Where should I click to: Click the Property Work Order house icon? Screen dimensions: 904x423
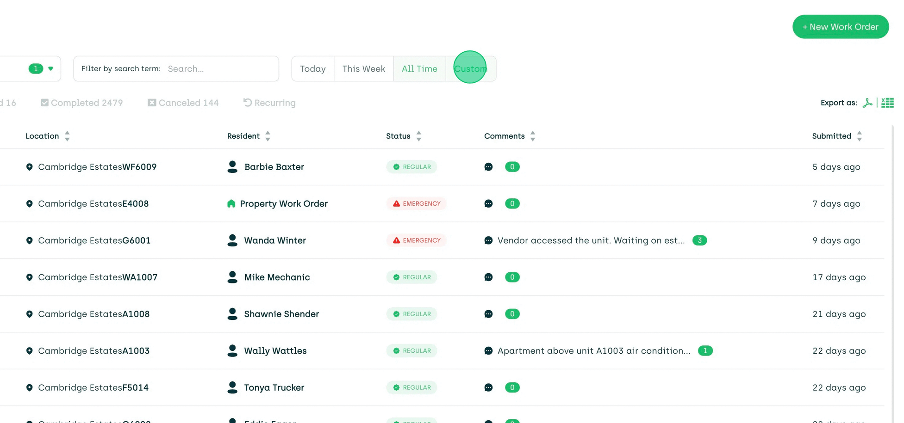click(x=231, y=203)
